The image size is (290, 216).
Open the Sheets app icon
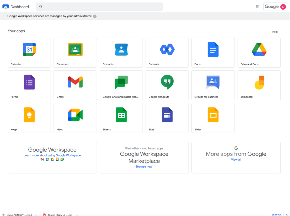pos(121,115)
